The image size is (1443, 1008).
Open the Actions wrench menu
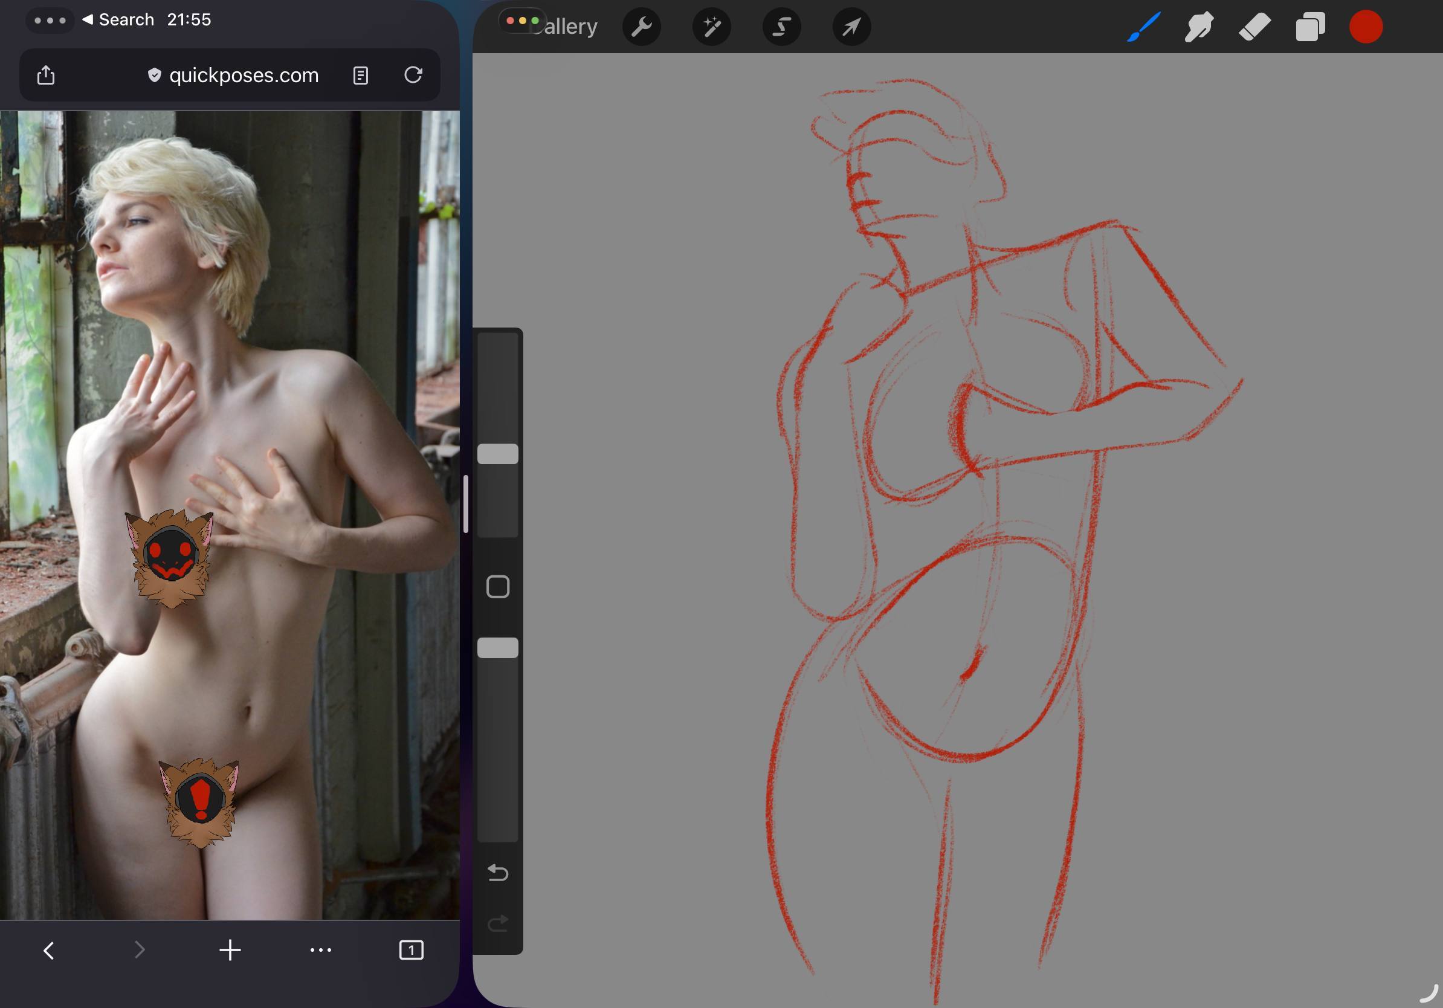641,27
